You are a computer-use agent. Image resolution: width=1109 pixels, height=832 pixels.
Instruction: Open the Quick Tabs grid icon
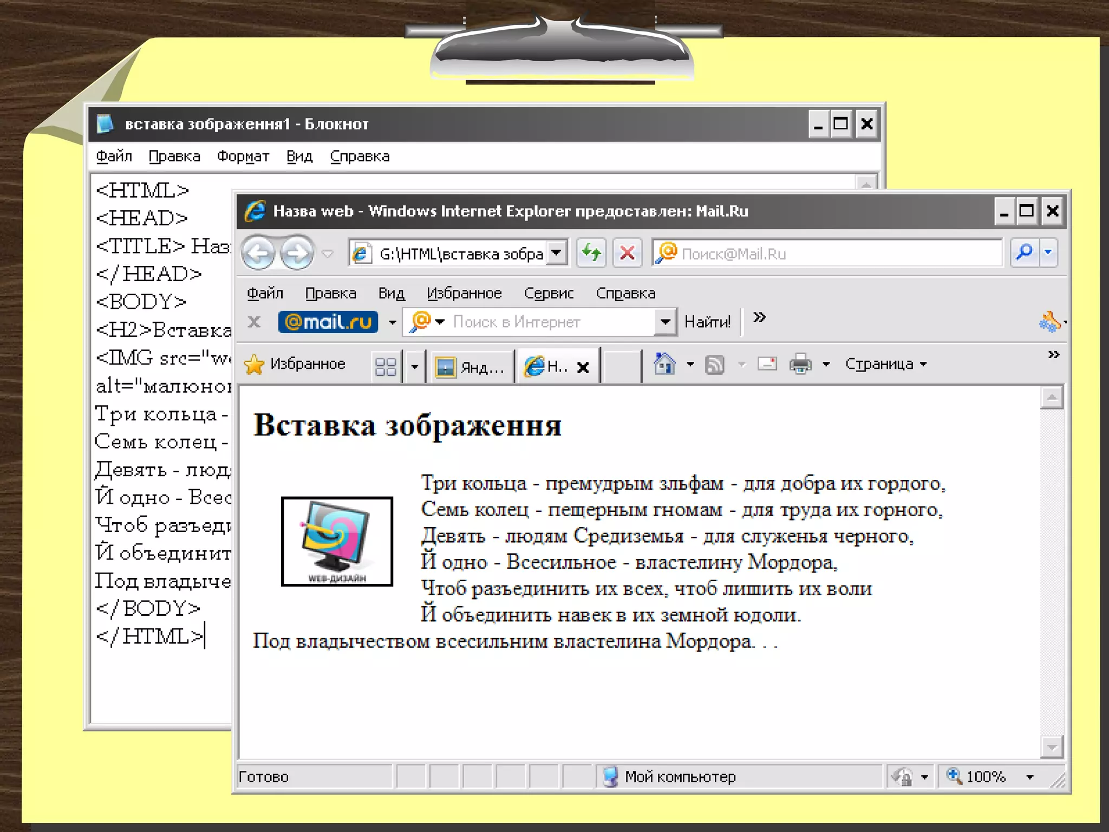pos(386,367)
